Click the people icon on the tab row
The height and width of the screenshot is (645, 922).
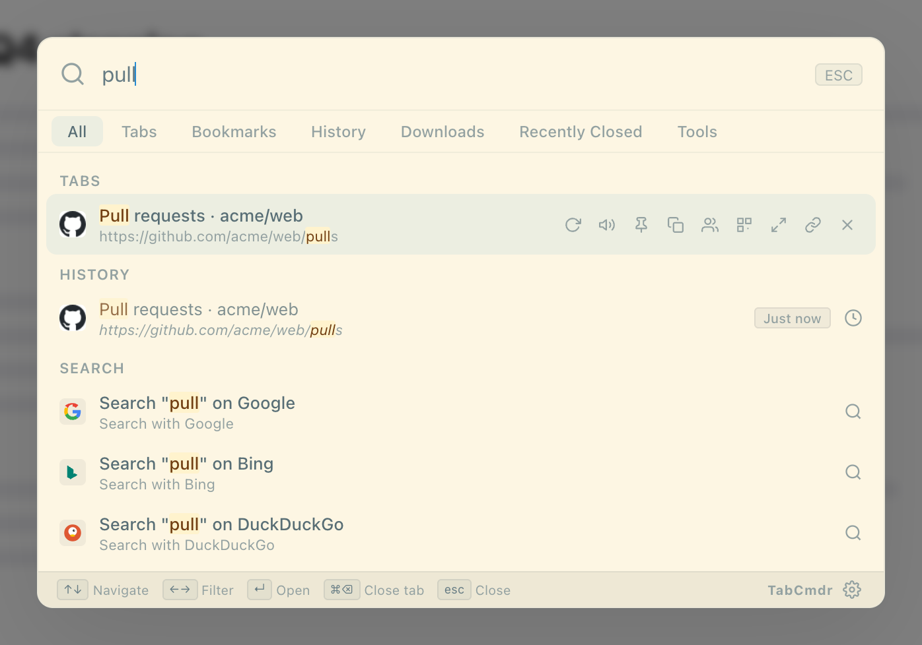point(710,225)
